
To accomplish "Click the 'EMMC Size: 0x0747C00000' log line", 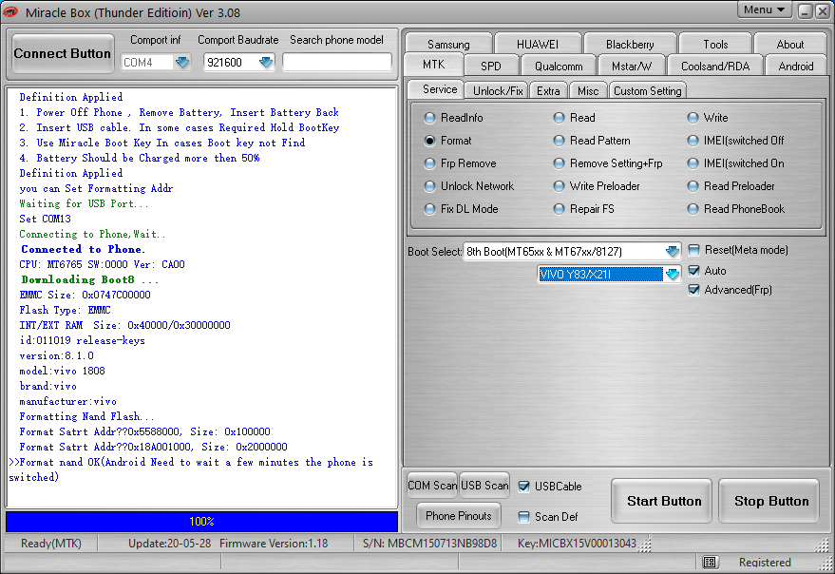I will 85,295.
